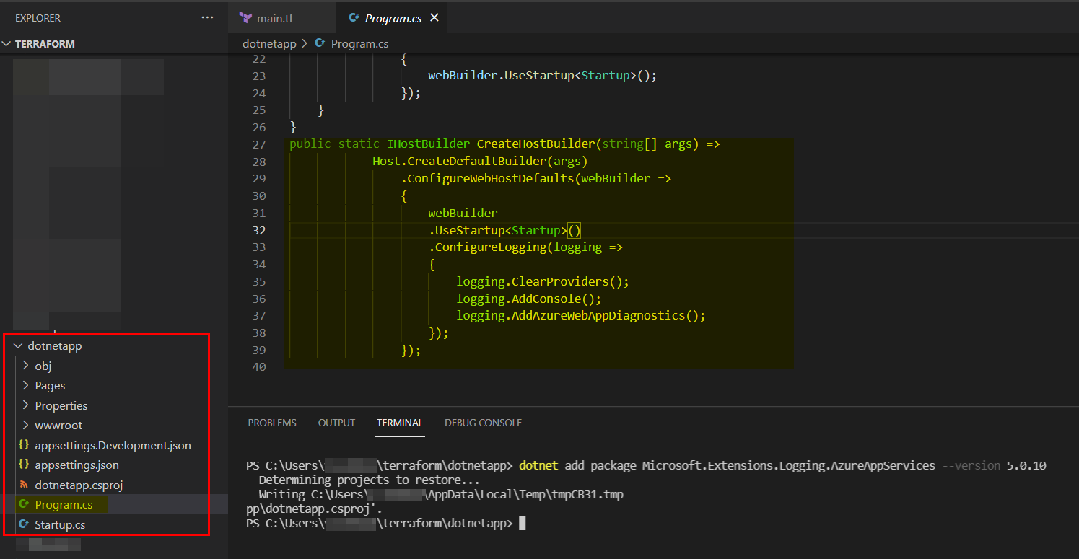Open the DEBUG CONSOLE tab

tap(483, 423)
